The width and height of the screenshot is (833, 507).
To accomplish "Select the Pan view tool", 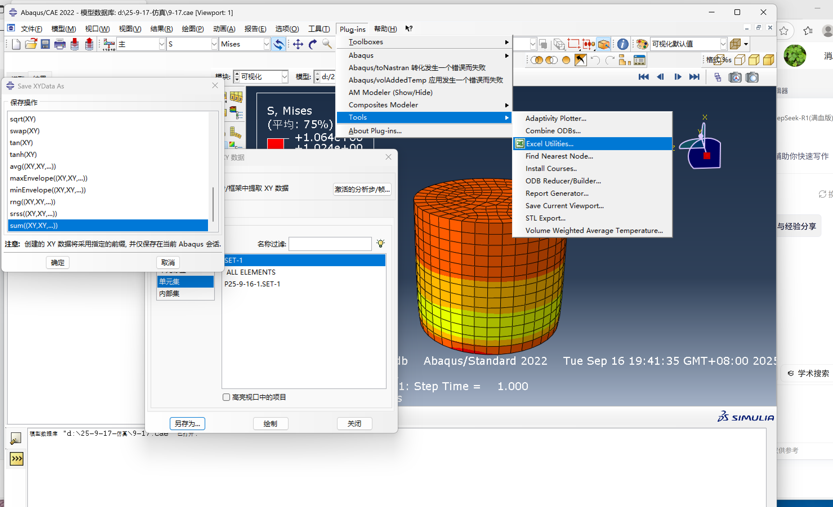I will click(x=298, y=44).
